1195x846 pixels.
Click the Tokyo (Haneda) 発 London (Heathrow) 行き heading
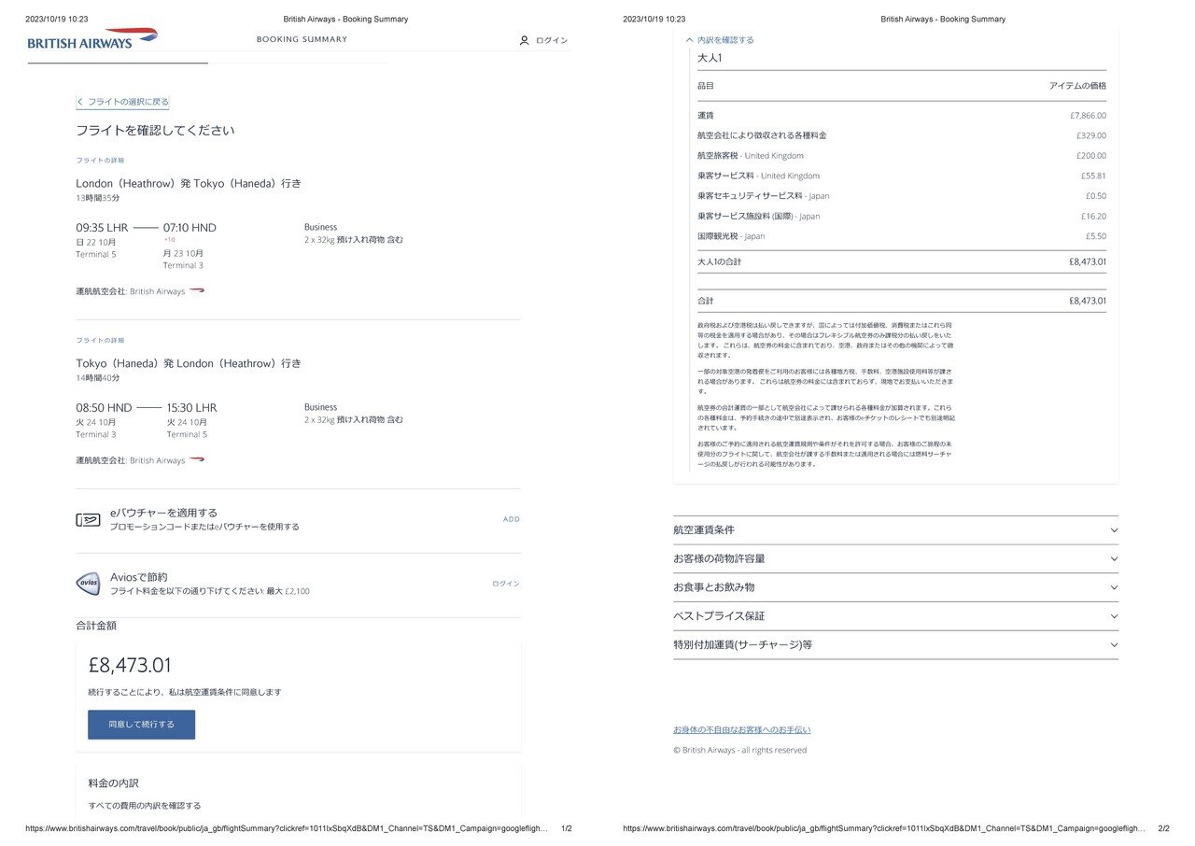(189, 363)
